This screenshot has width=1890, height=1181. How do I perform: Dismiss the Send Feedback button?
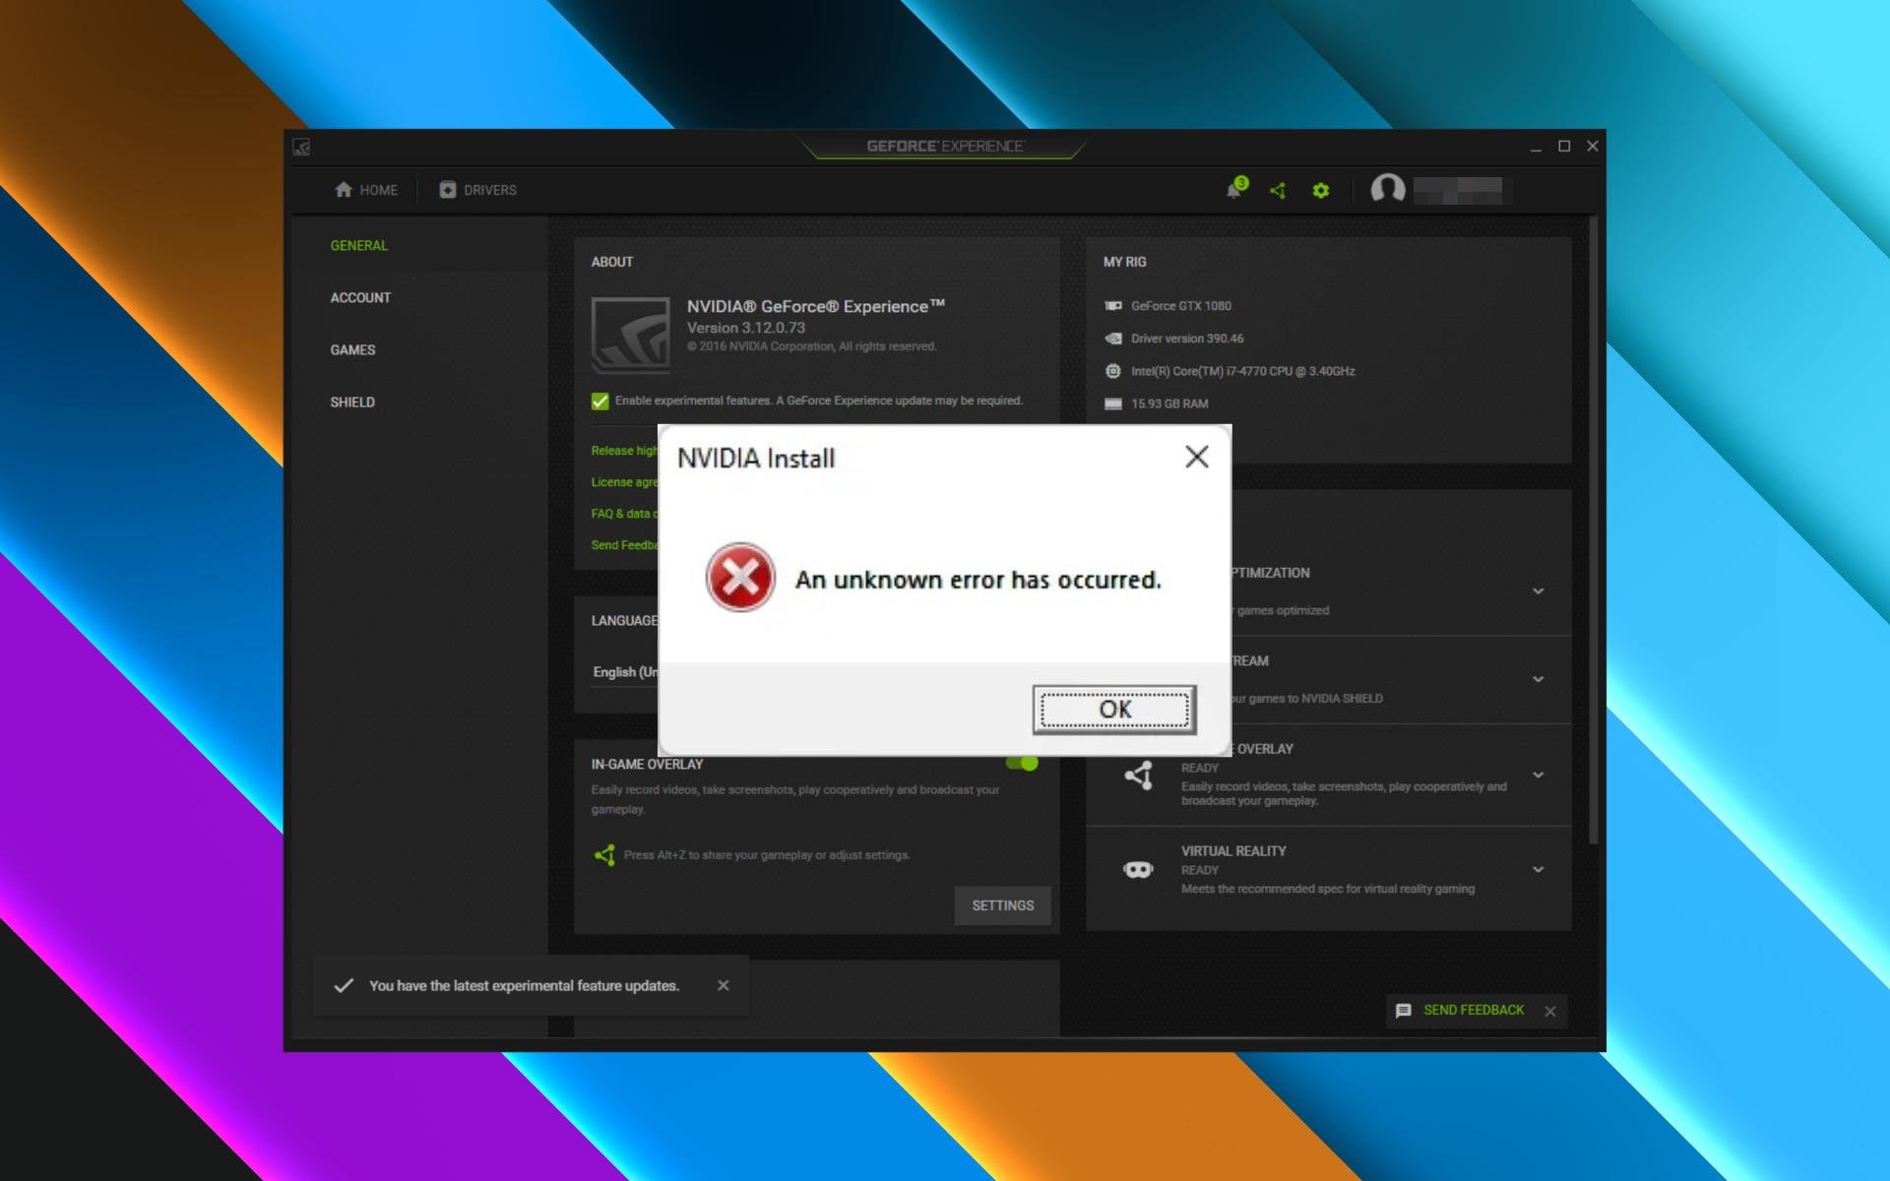point(1550,1012)
